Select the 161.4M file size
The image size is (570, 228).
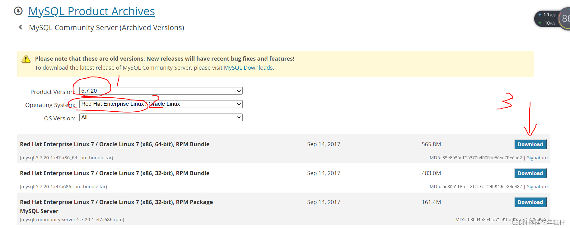(x=431, y=202)
